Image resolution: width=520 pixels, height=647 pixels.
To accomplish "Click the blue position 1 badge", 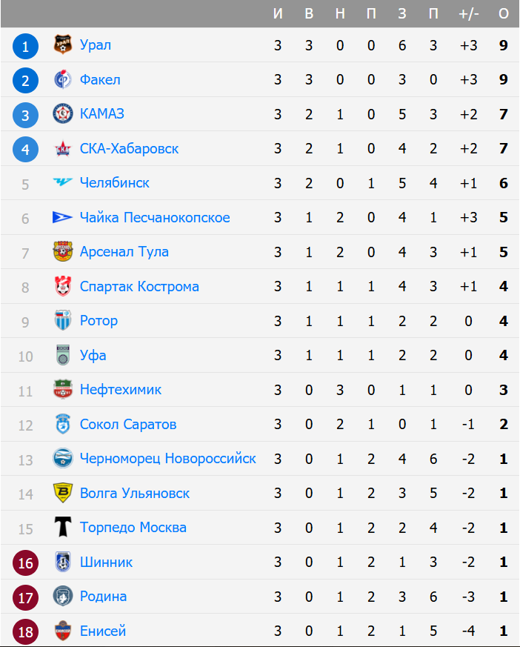I will pyautogui.click(x=25, y=47).
